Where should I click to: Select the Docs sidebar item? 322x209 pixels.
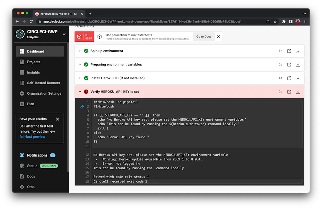(x=31, y=176)
